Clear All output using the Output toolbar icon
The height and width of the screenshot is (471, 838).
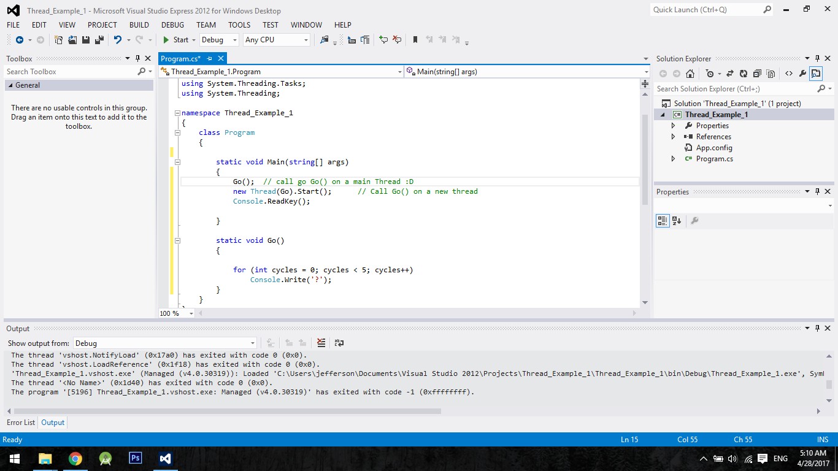pos(321,343)
